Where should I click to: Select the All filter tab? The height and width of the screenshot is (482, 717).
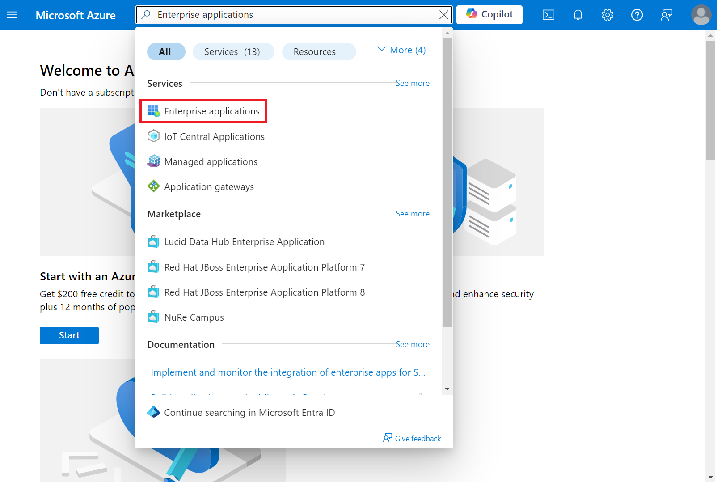tap(166, 52)
